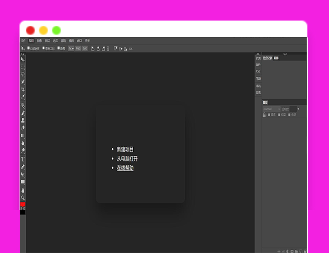Open the 1x export scale dropdown

pos(71,49)
